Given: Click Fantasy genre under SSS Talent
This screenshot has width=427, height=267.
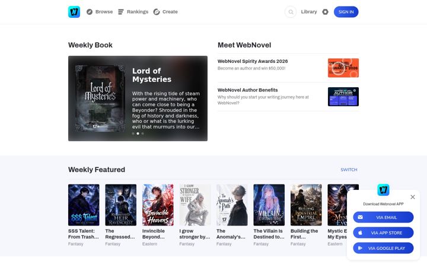Looking at the screenshot, I should 76,244.
